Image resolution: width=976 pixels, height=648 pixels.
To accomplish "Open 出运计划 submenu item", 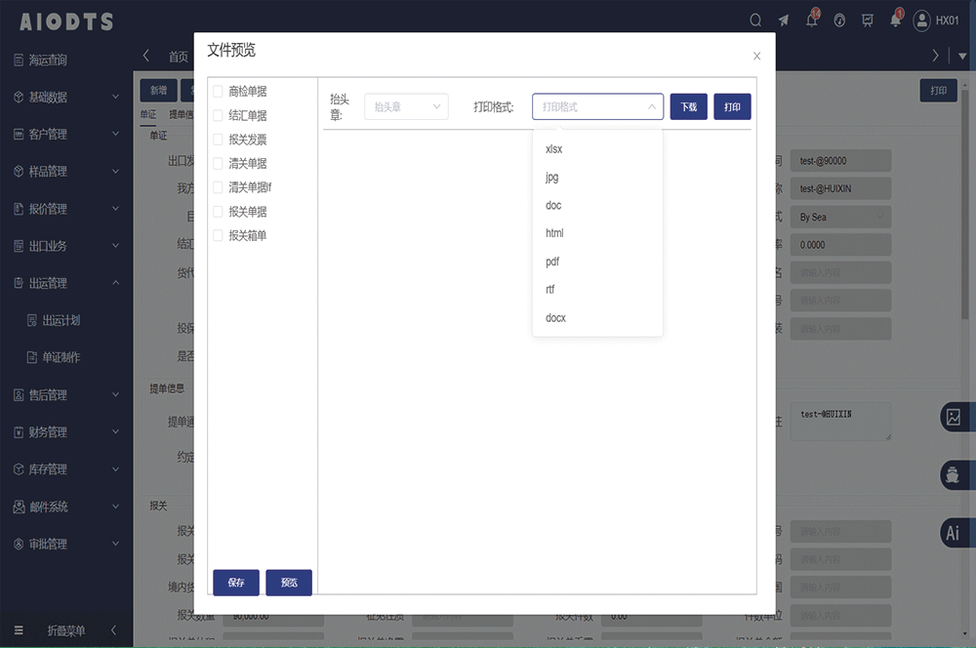I will pyautogui.click(x=66, y=320).
